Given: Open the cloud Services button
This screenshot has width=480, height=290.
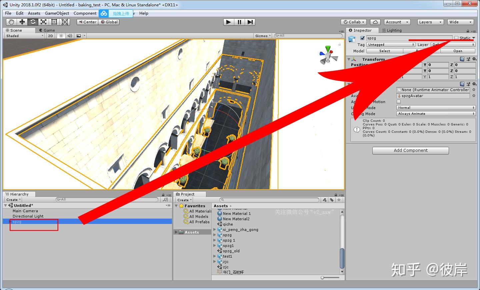Looking at the screenshot, I should click(x=375, y=22).
